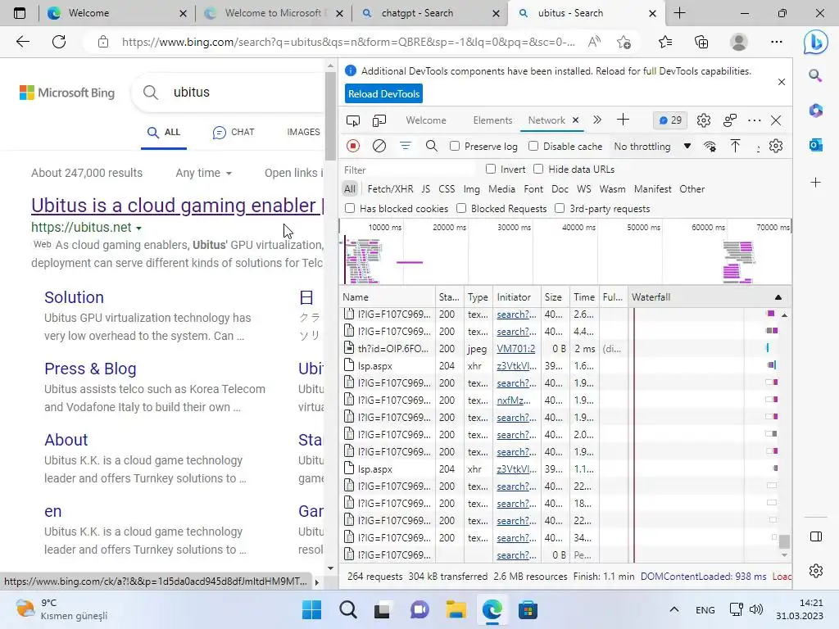Open Windows Start menu on taskbar

(311, 609)
